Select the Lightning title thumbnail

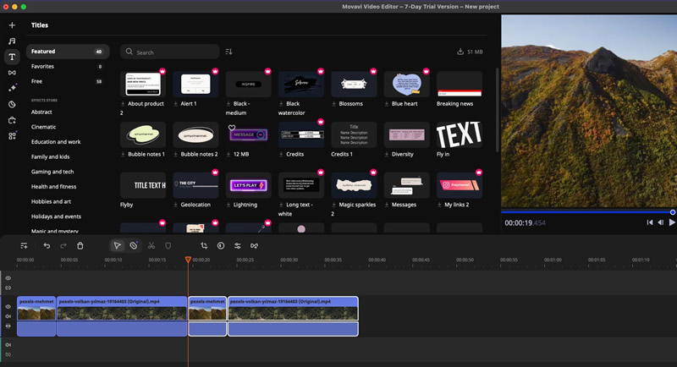tap(248, 185)
